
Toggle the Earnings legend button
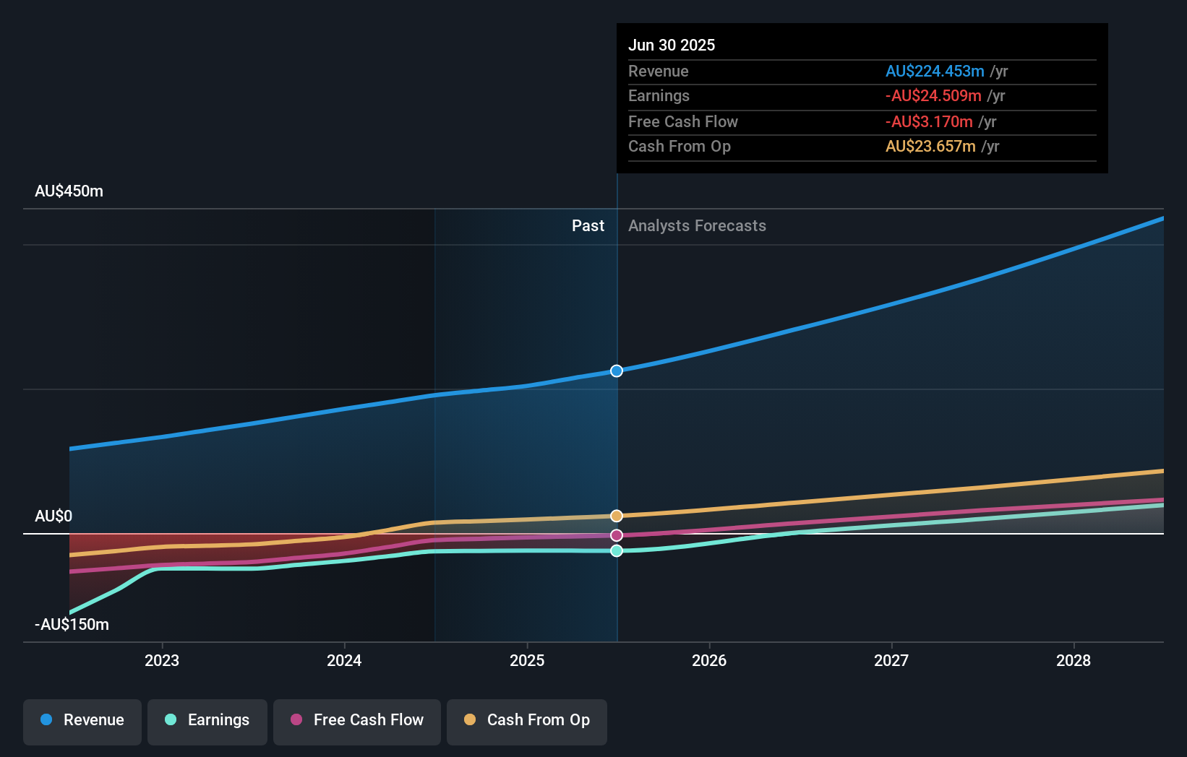207,720
